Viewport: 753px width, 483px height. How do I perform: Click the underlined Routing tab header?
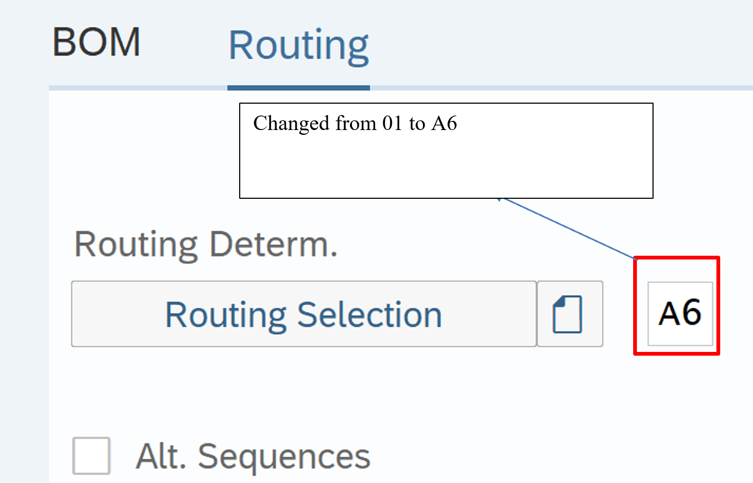tap(298, 46)
